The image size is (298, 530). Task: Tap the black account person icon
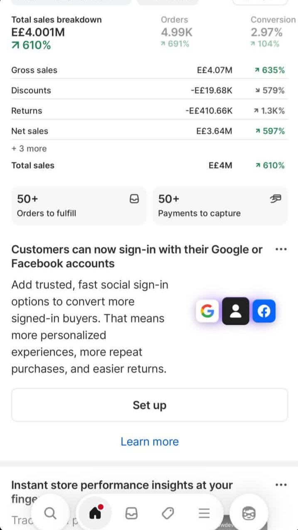[236, 311]
